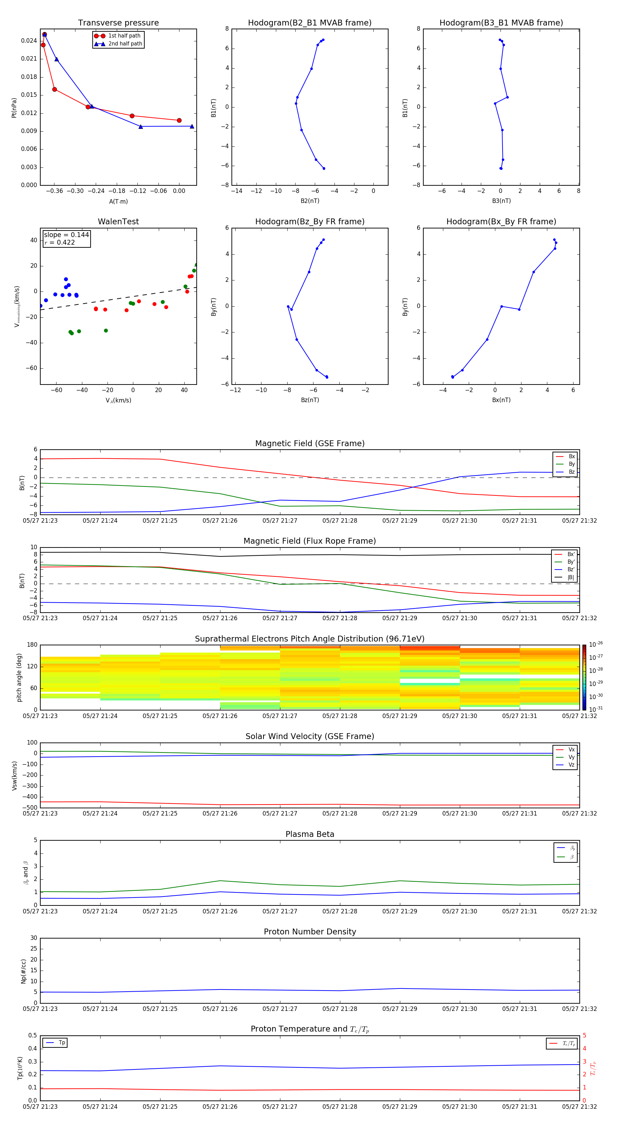Click the dashed fit line in WalenTest

(x=118, y=299)
